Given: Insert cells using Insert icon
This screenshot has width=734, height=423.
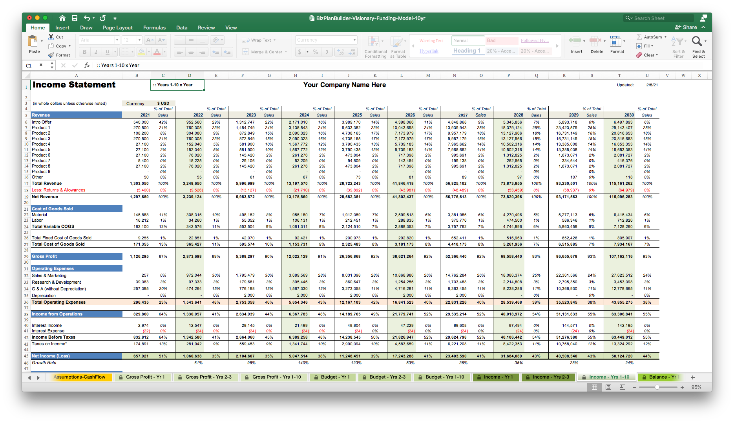Looking at the screenshot, I should 575,41.
